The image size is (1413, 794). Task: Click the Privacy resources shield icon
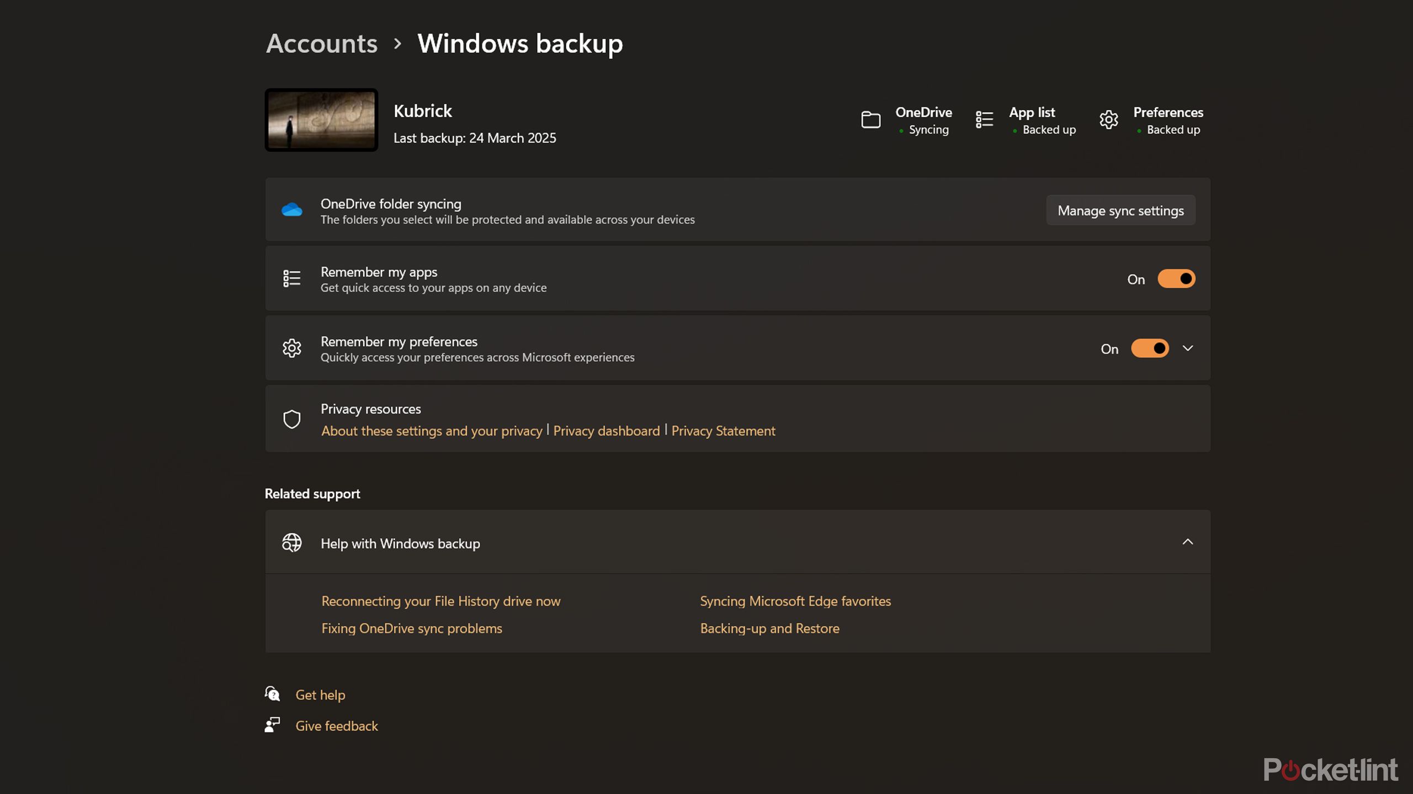(x=291, y=419)
